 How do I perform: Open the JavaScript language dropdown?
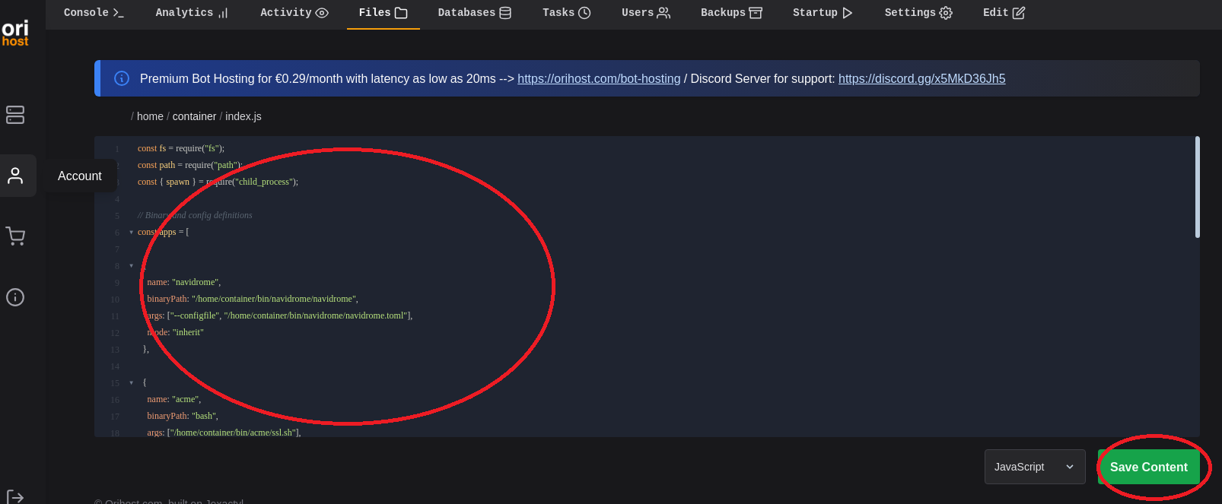click(1034, 467)
